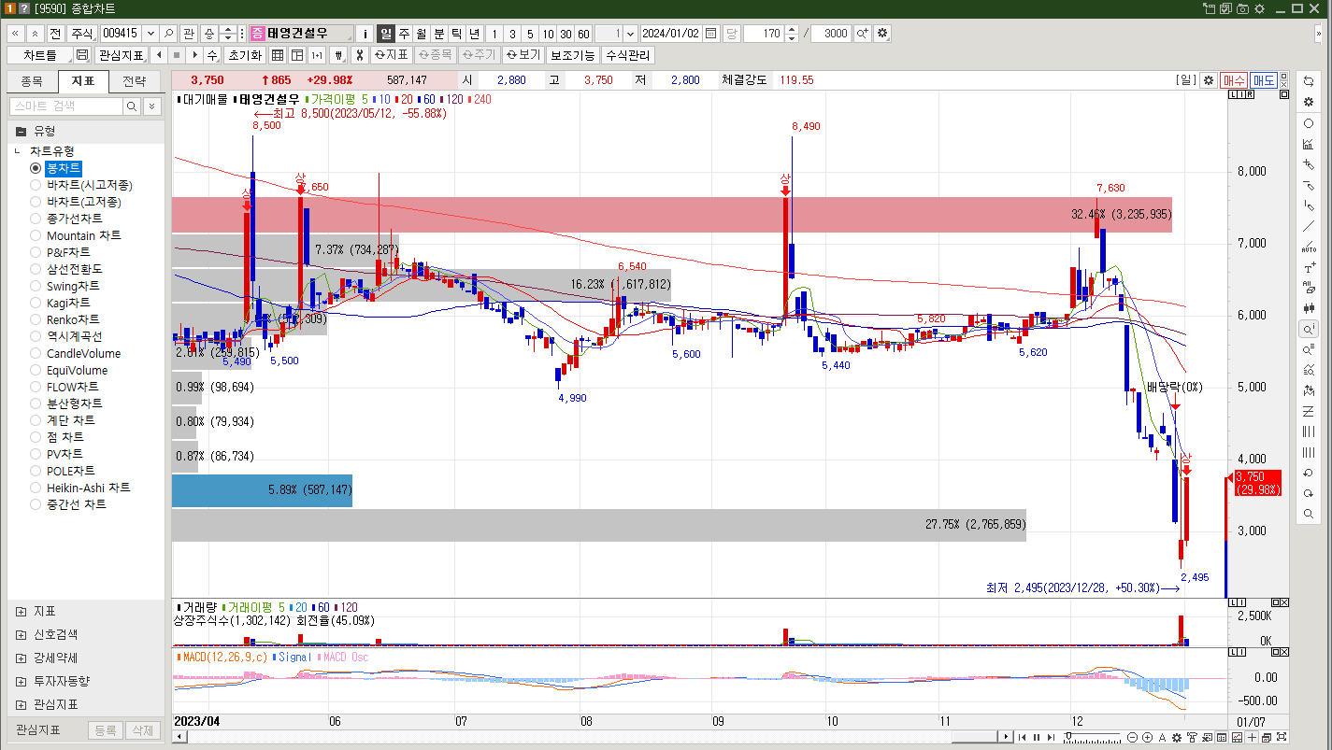1332x750 pixels.
Task: Click the stock info 'i' icon
Action: [365, 33]
